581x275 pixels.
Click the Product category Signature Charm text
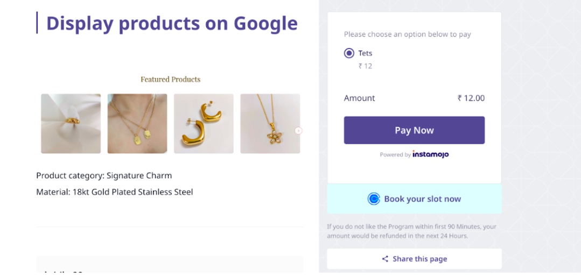104,175
